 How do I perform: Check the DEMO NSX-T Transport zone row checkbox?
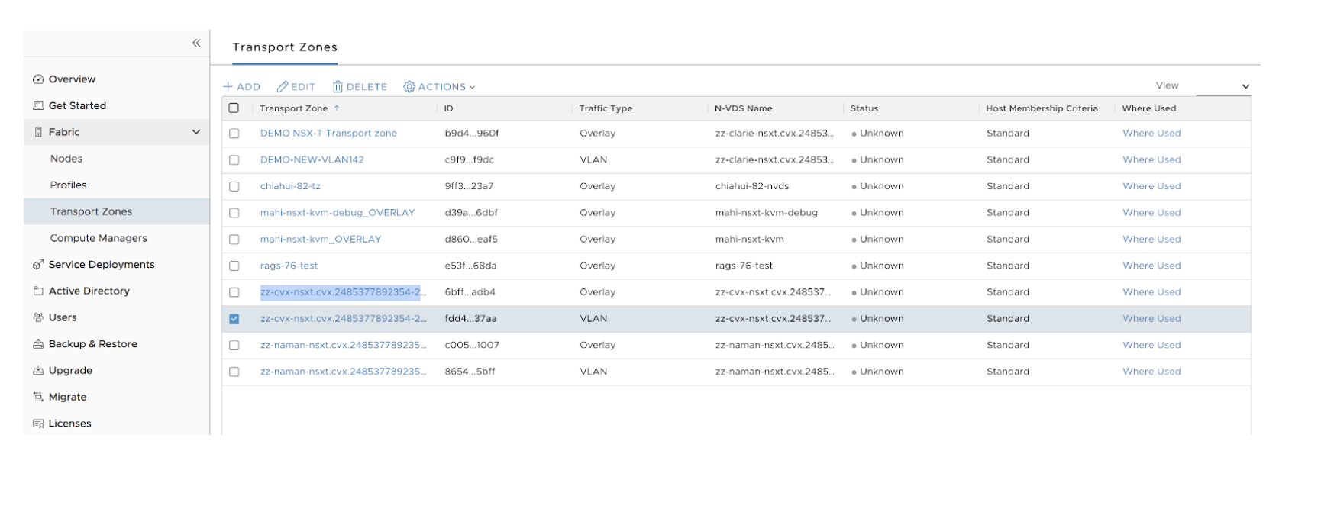[234, 134]
